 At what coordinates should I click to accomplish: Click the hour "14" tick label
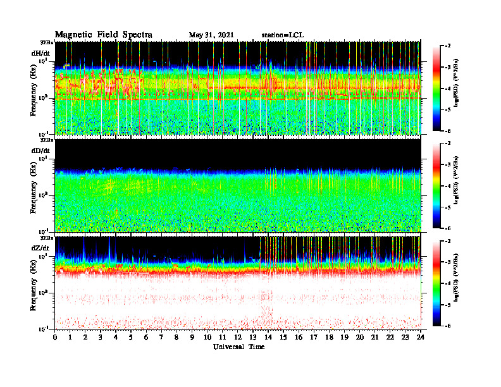(268, 337)
